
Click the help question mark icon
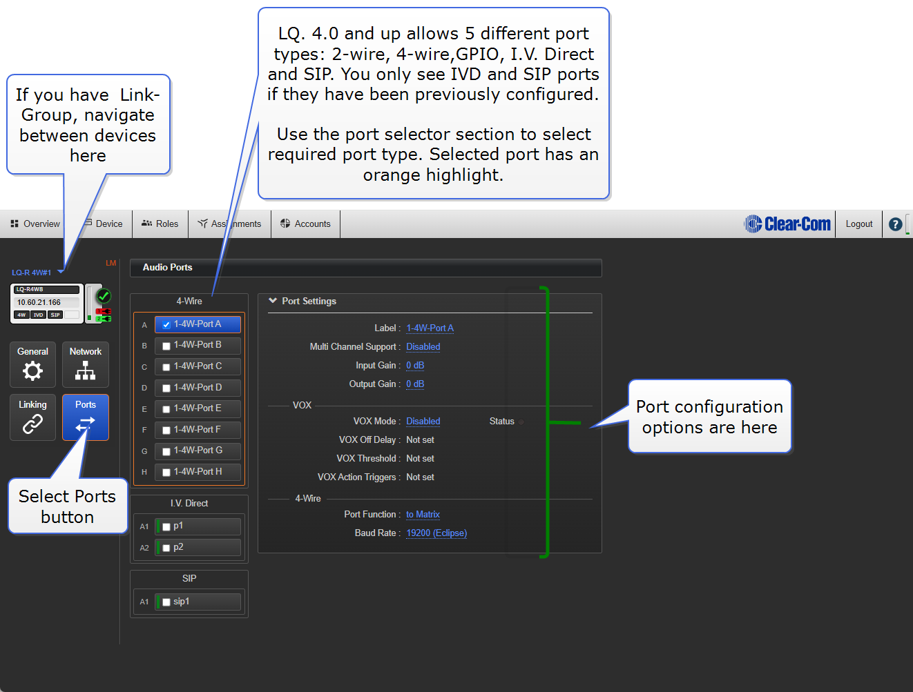coord(895,224)
